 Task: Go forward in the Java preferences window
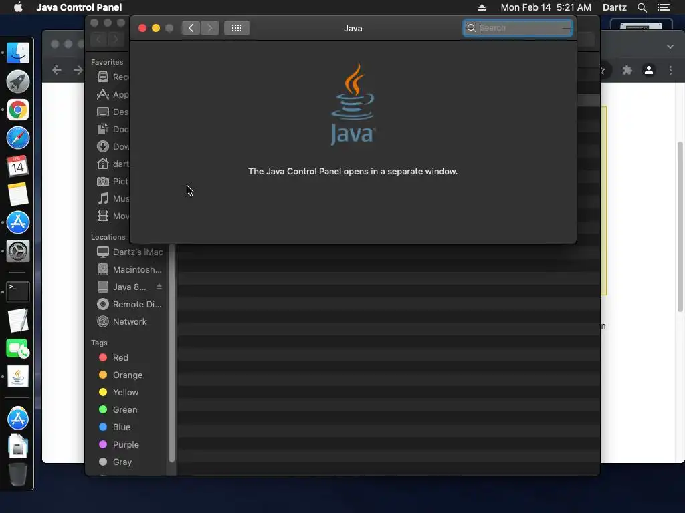(x=209, y=28)
